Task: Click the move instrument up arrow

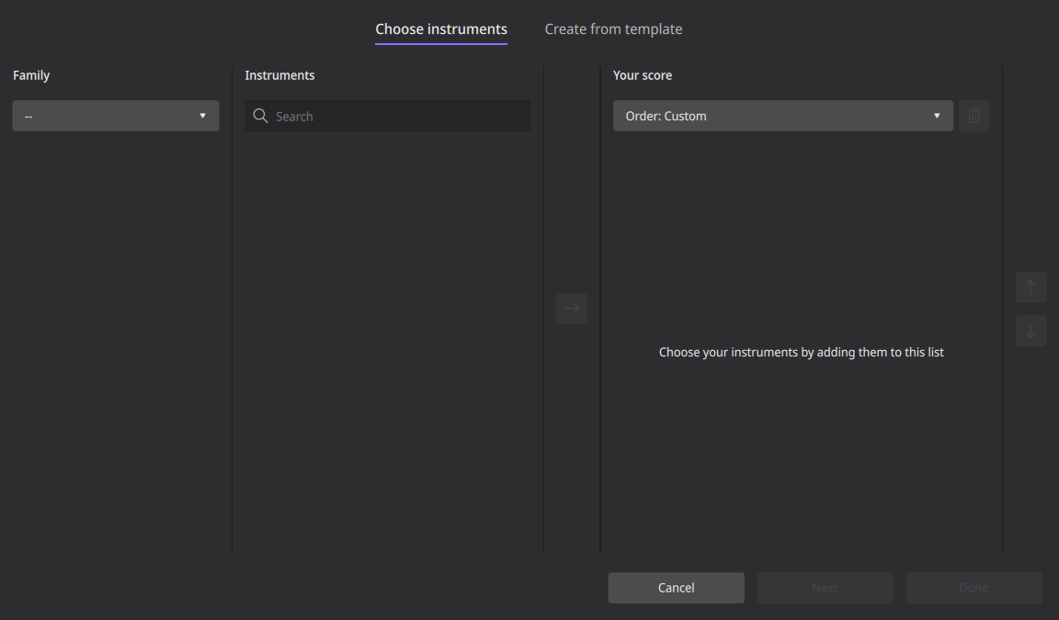Action: pos(1031,287)
